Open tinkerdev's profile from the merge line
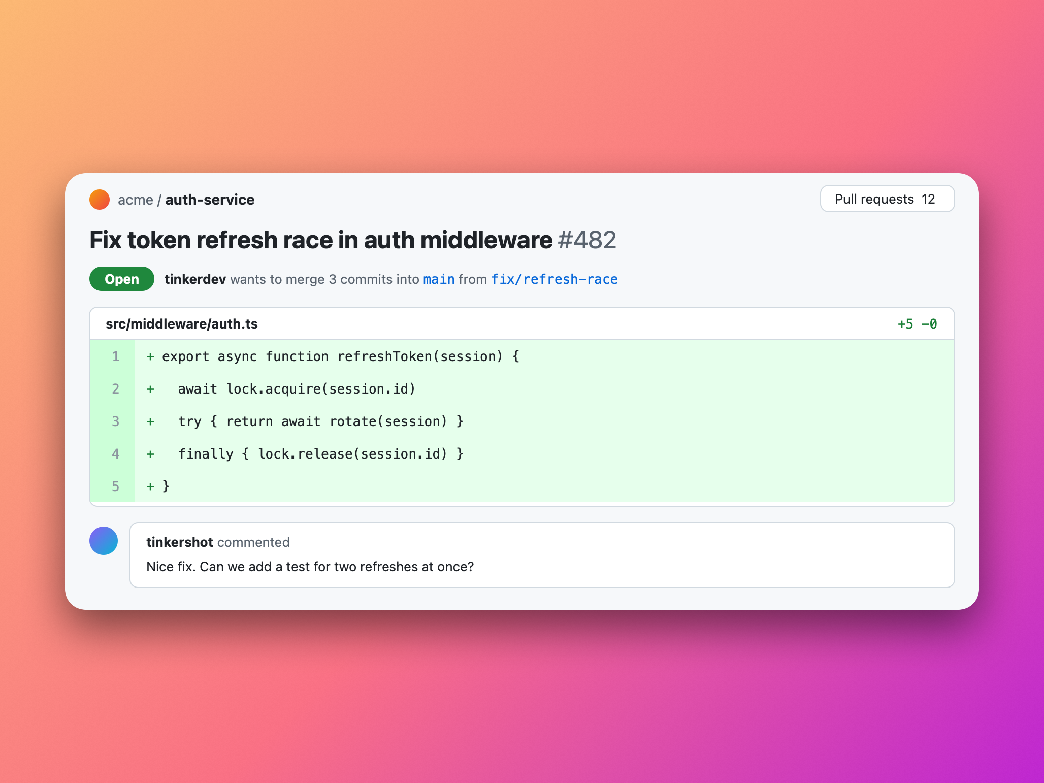The height and width of the screenshot is (783, 1044). click(195, 279)
